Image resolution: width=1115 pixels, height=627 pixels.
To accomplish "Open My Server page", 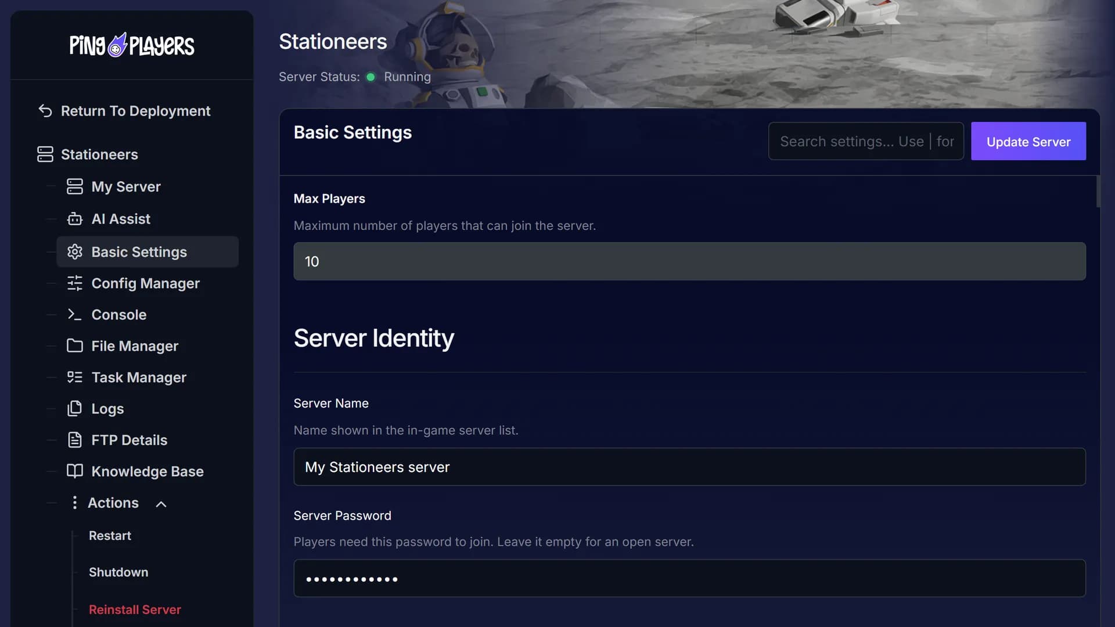I will coord(126,186).
